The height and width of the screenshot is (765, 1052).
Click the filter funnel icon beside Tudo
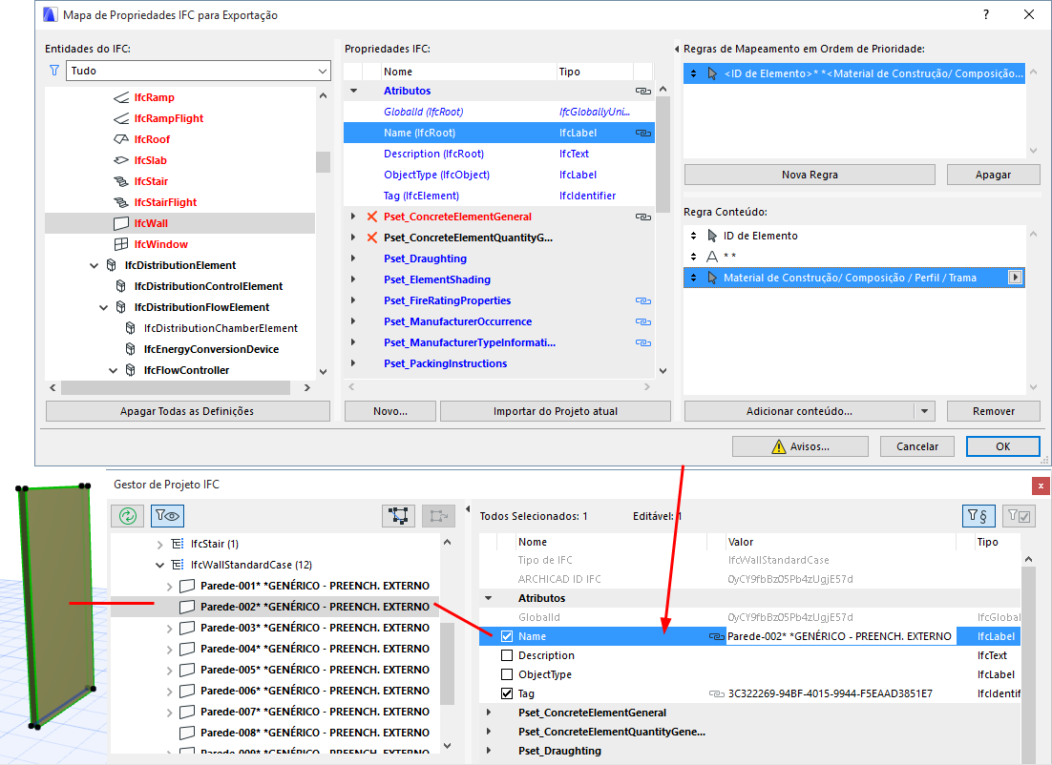click(x=54, y=71)
